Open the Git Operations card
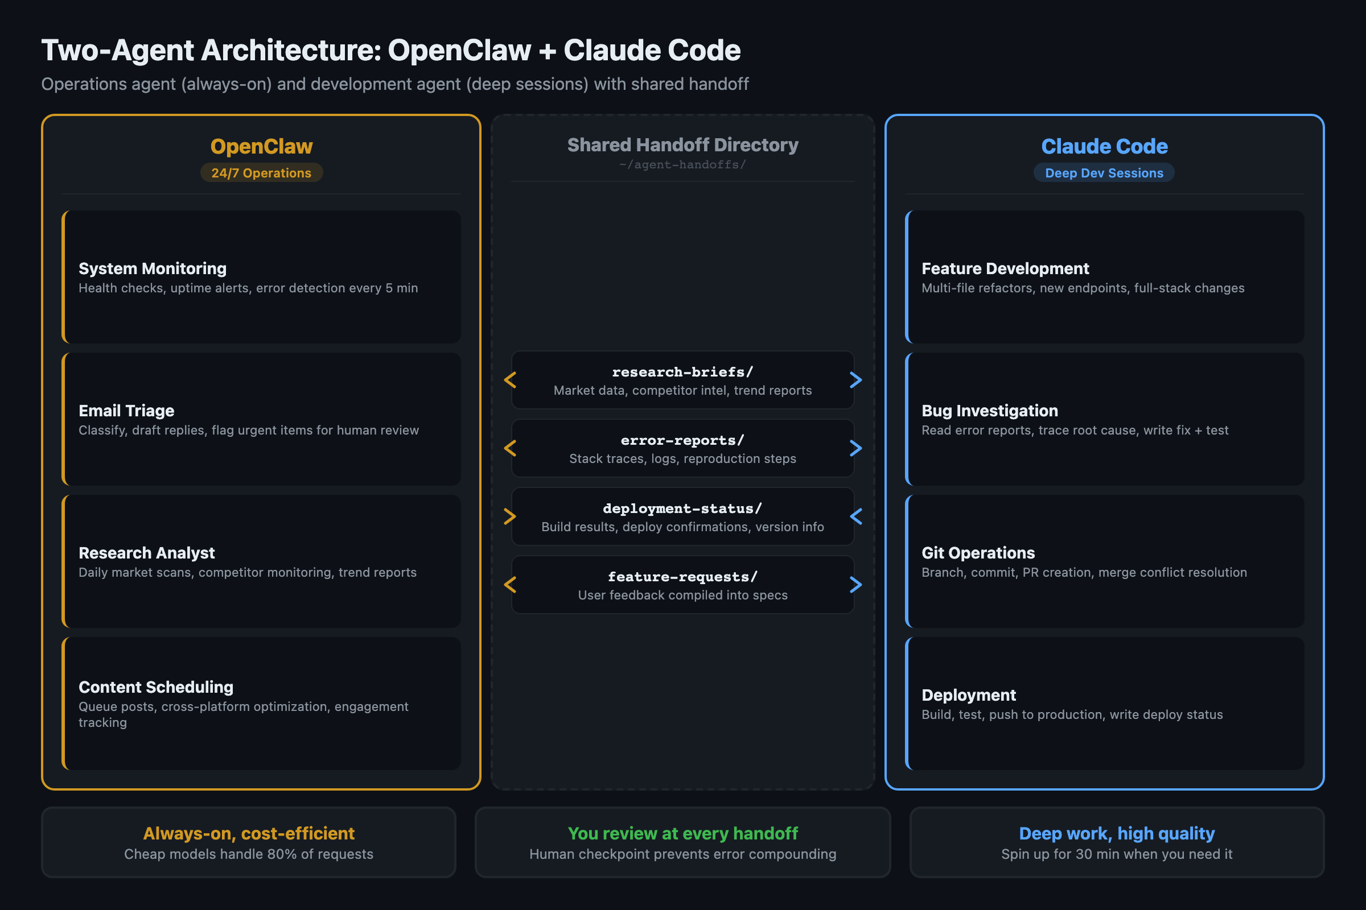 pyautogui.click(x=1105, y=561)
